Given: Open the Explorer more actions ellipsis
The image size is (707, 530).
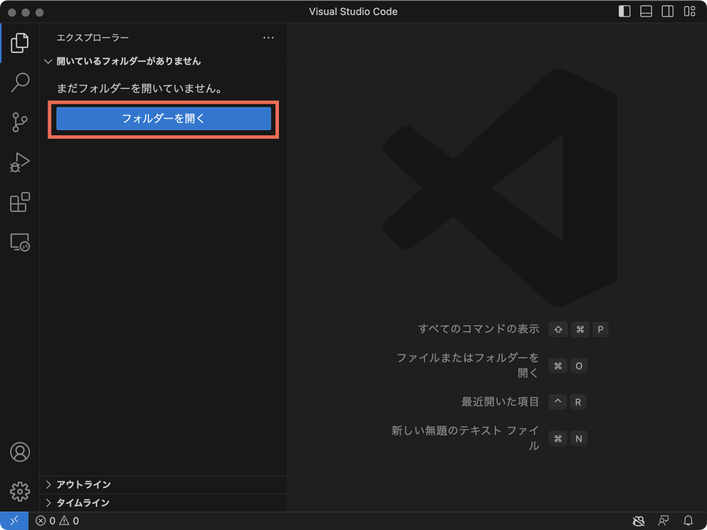Looking at the screenshot, I should point(269,38).
